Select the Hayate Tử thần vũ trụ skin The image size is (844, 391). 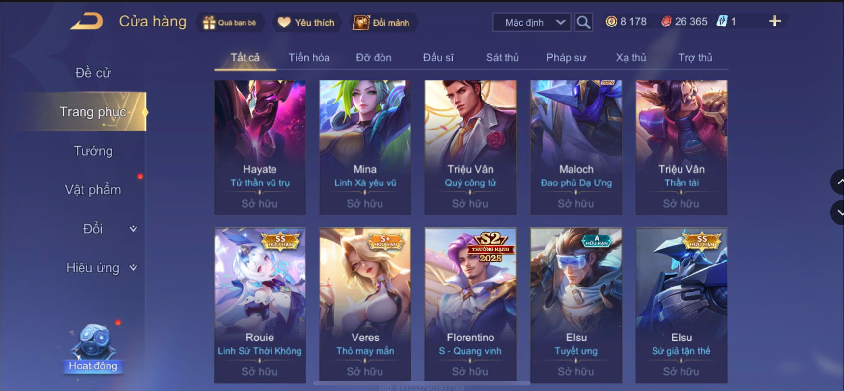pos(260,148)
